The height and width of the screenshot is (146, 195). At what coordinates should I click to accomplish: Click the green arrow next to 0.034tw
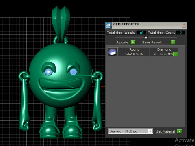[175, 54]
